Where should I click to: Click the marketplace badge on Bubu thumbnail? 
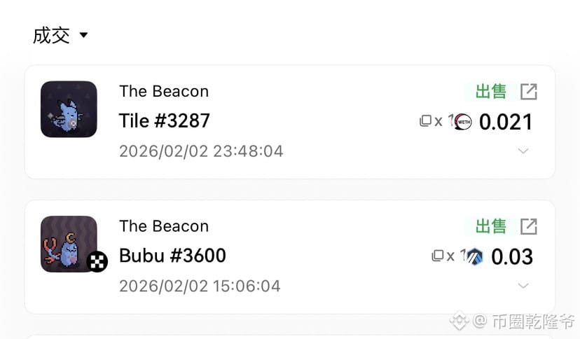[97, 262]
